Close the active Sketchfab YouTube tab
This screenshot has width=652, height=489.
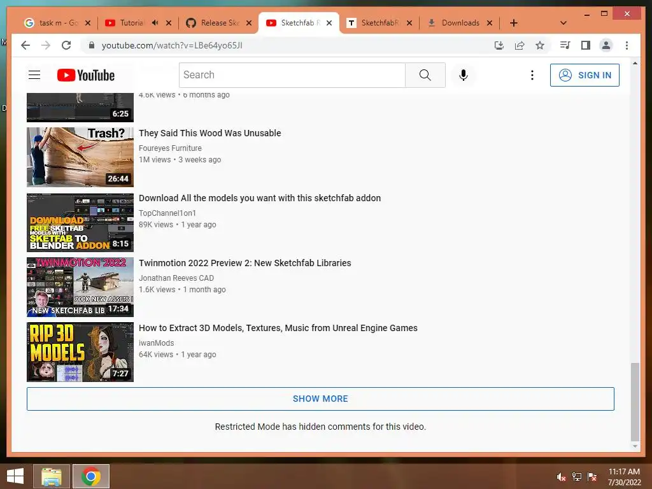[329, 23]
